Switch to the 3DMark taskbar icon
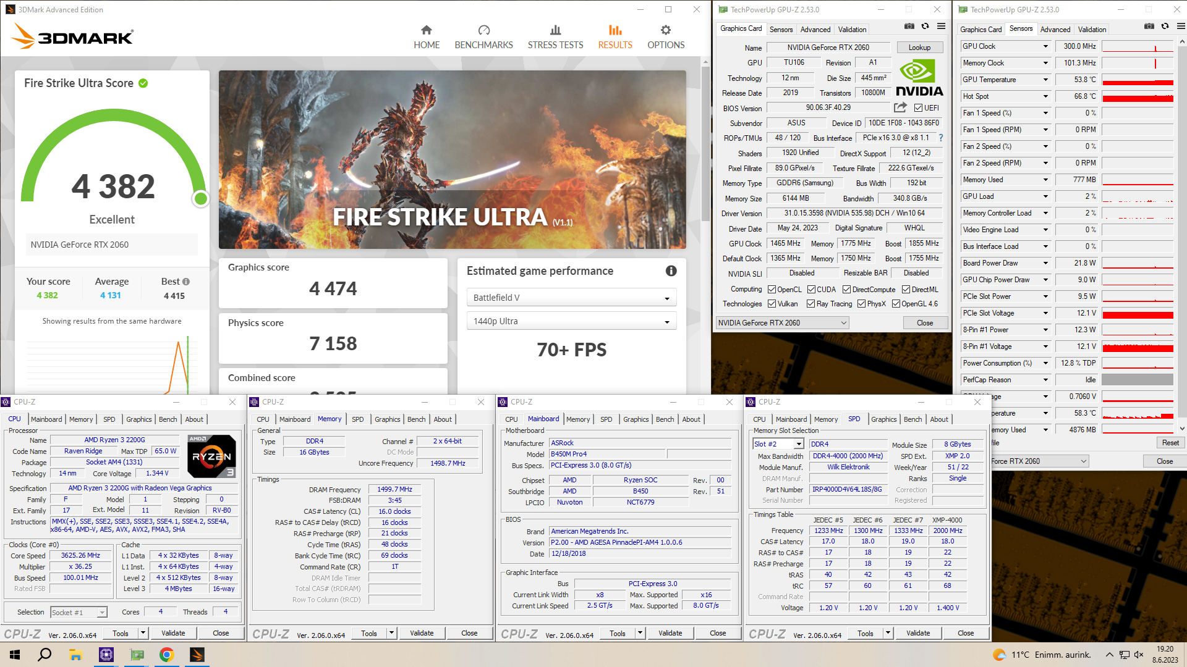This screenshot has width=1187, height=667. coord(197,655)
